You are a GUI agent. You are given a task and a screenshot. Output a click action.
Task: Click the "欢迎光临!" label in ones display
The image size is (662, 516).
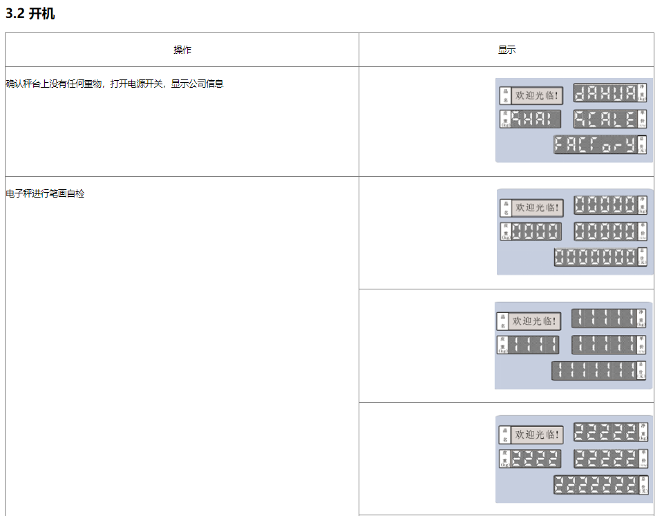536,321
